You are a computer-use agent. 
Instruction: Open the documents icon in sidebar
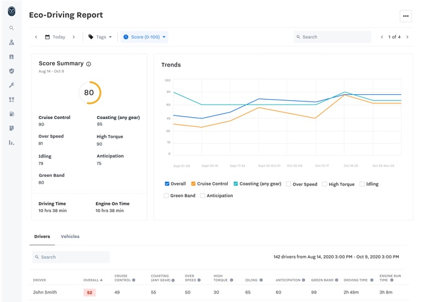click(11, 128)
